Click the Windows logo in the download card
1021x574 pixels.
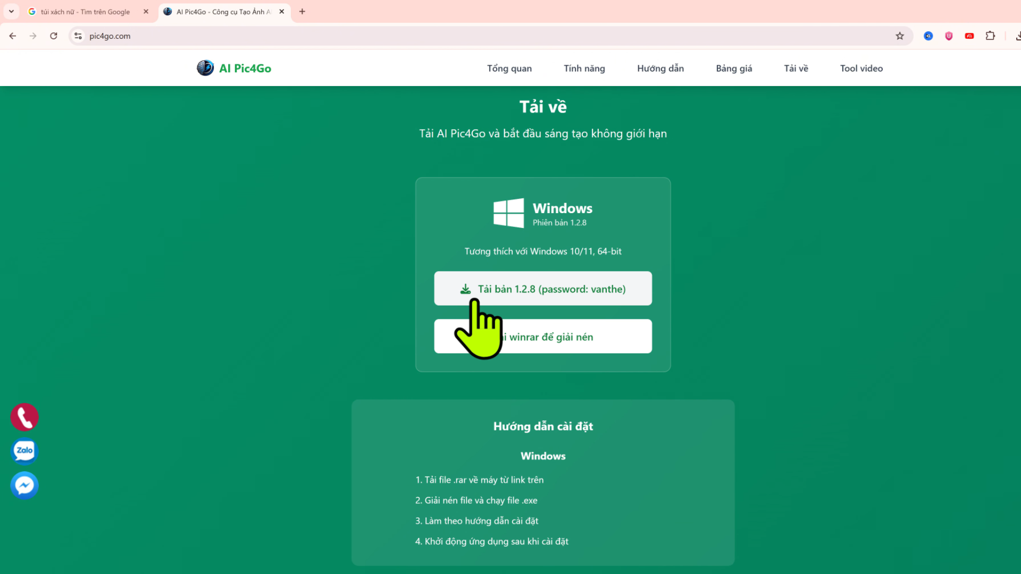(508, 213)
